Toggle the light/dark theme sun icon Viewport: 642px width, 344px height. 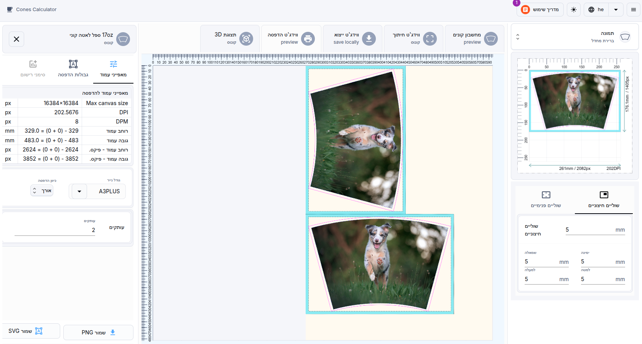pos(574,10)
